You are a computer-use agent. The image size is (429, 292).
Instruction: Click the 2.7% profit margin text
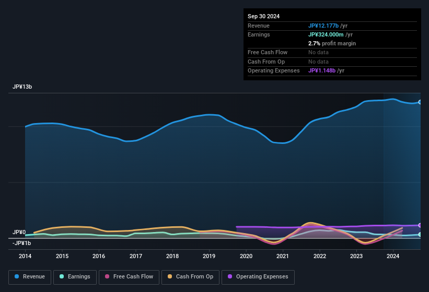pos(332,43)
